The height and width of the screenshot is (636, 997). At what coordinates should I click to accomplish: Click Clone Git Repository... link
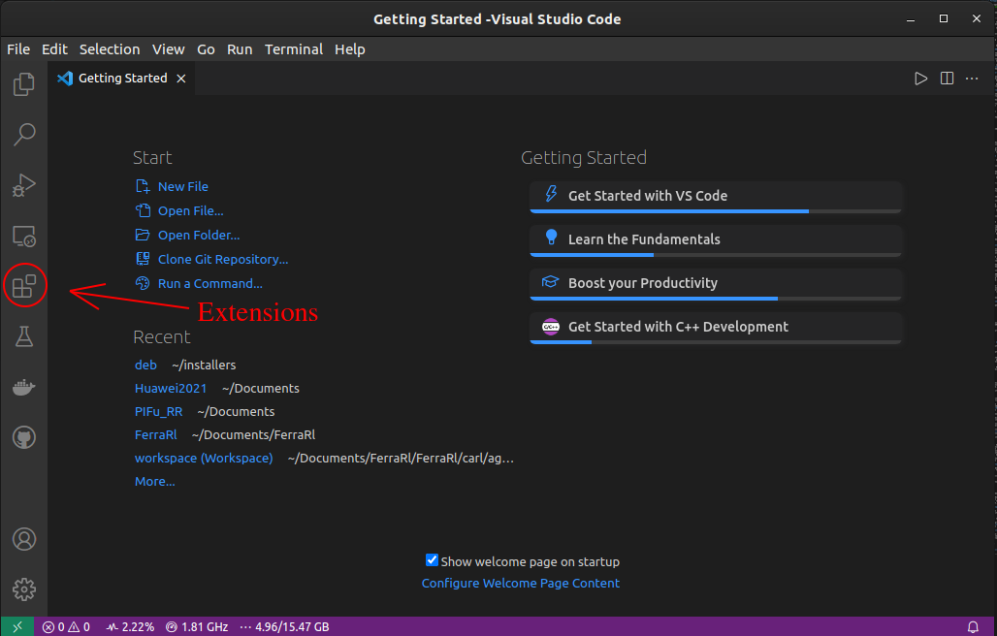(x=223, y=259)
